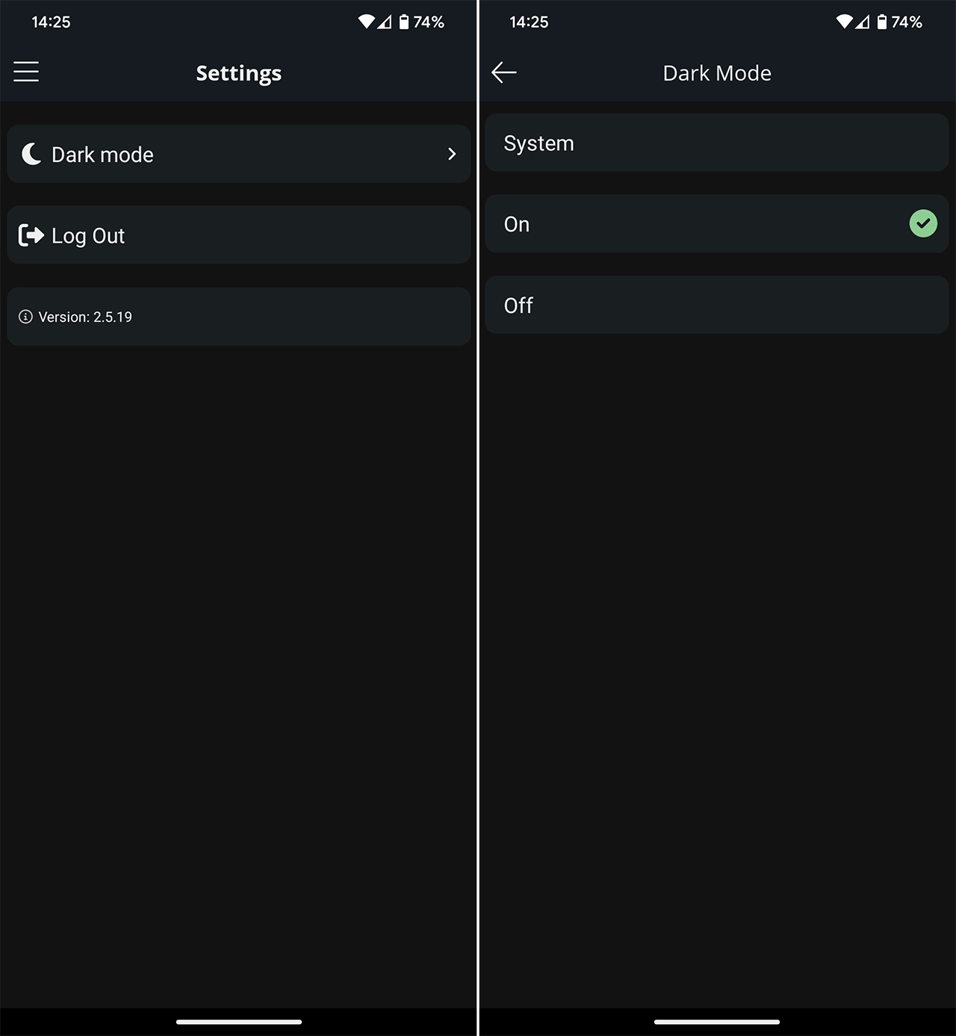Viewport: 956px width, 1036px height.
Task: Tap the Wi-Fi icon above the Settings title
Action: (x=366, y=22)
